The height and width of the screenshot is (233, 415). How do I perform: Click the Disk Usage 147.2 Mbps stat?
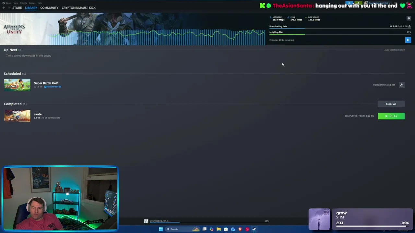pyautogui.click(x=313, y=18)
